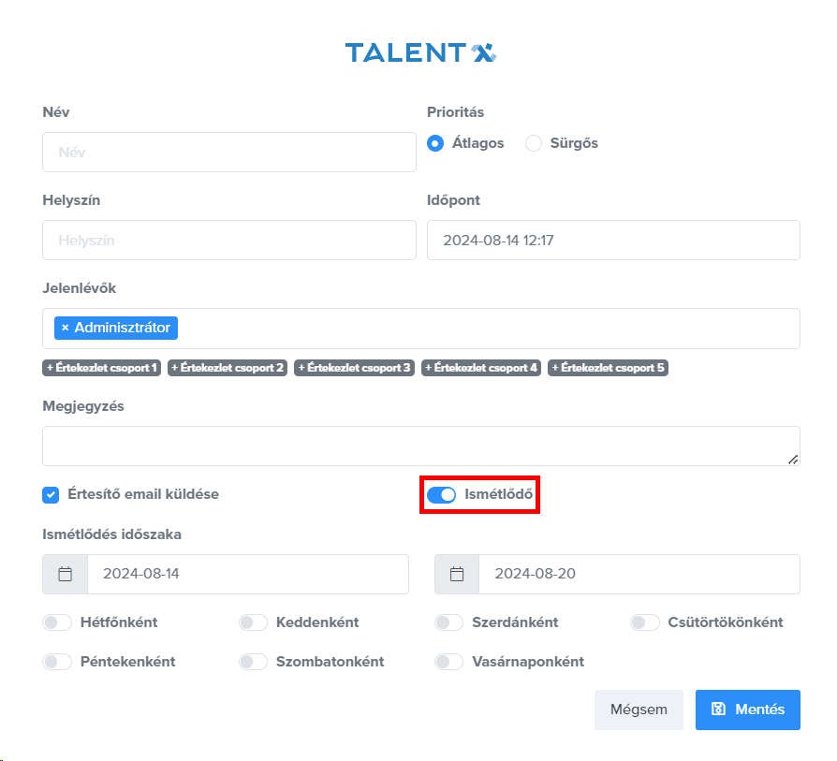This screenshot has width=837, height=761.
Task: Click the start date calendar icon
Action: pos(66,574)
